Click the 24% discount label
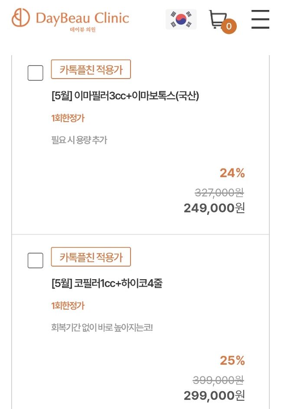 point(232,173)
